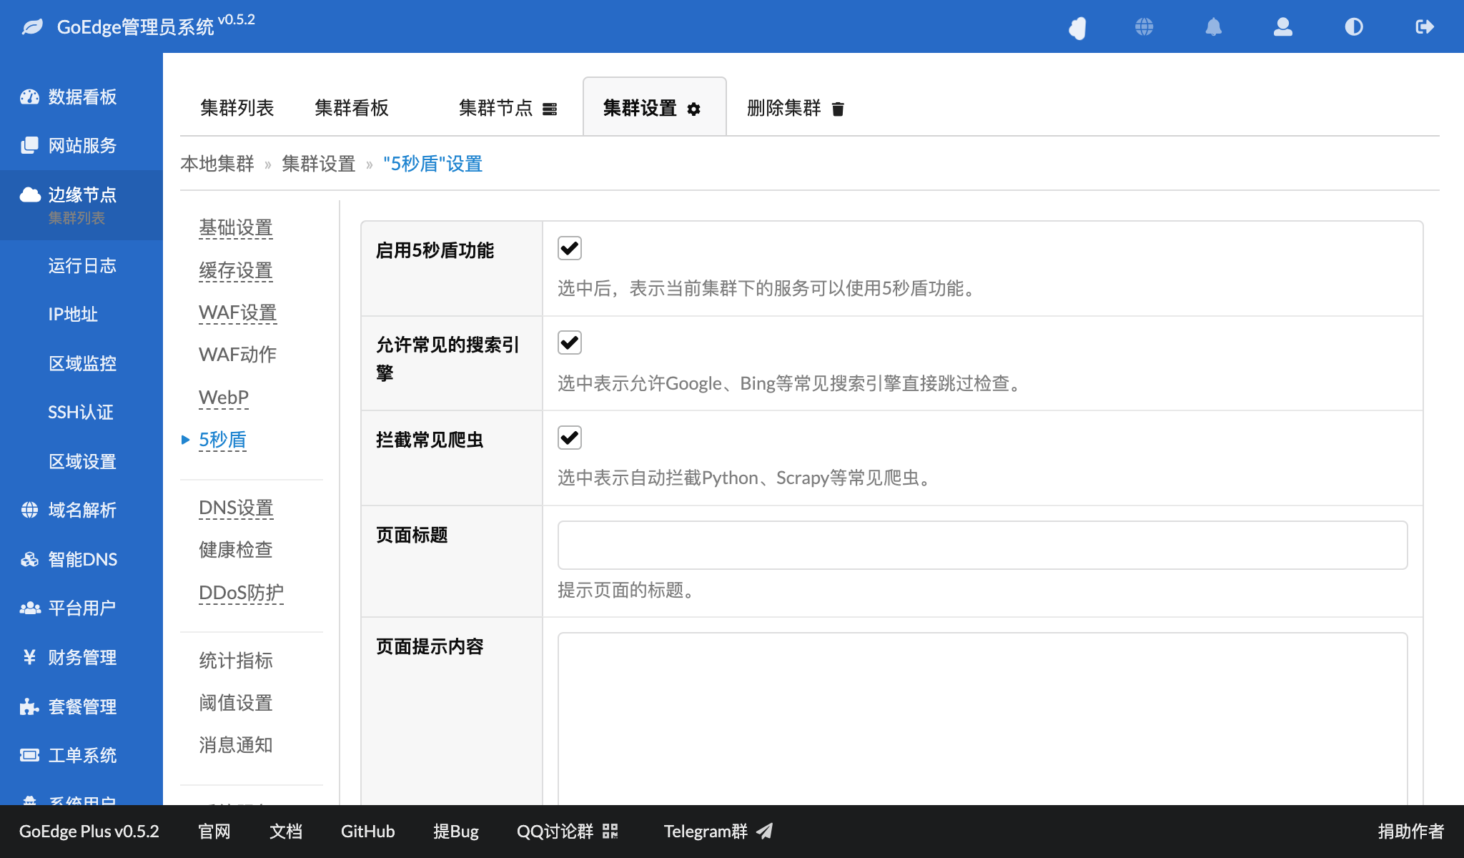Toggle the dark/light theme icon

point(1354,27)
